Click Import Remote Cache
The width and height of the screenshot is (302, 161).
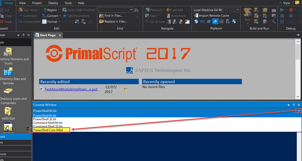[x=212, y=16]
